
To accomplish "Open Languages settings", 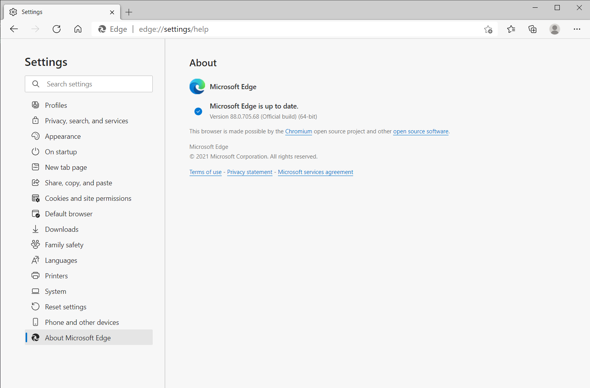I will coord(89,260).
